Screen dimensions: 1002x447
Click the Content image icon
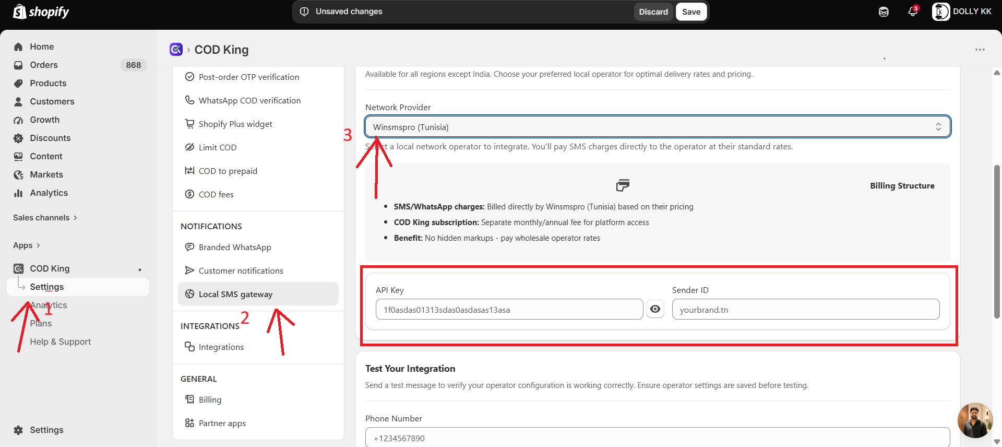pyautogui.click(x=18, y=157)
